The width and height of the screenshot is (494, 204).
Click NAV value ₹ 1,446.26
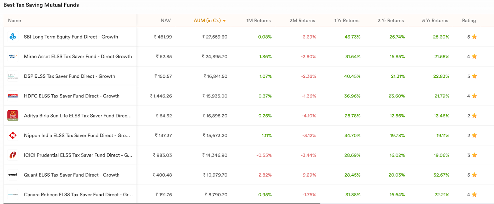pyautogui.click(x=161, y=96)
